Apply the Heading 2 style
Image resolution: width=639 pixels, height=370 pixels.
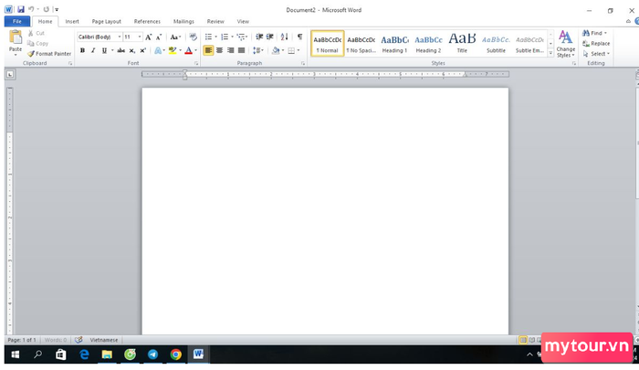click(x=428, y=43)
